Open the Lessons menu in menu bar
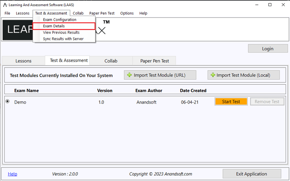Image resolution: width=290 pixels, height=181 pixels. (x=23, y=13)
